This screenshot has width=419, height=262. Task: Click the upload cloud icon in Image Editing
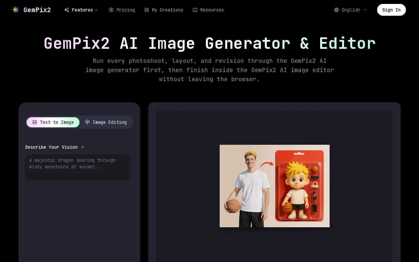[x=87, y=122]
